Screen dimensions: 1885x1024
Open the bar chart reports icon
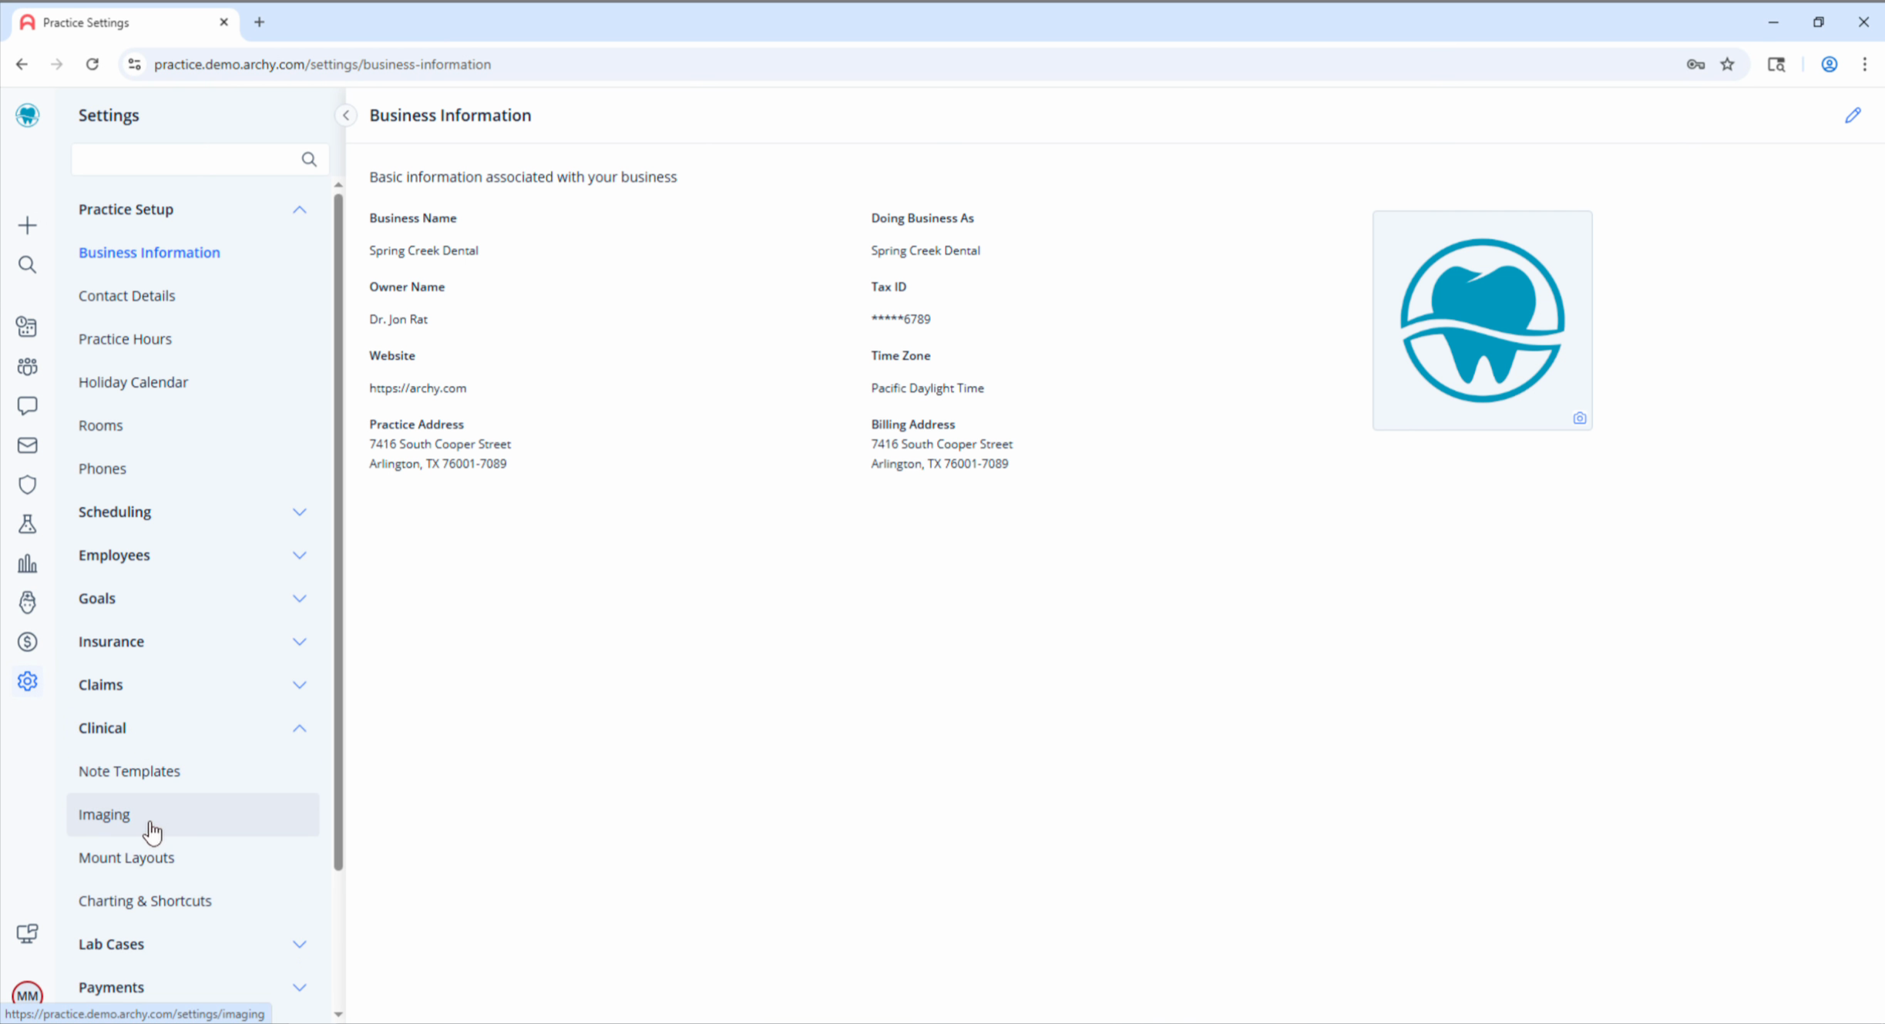[28, 563]
